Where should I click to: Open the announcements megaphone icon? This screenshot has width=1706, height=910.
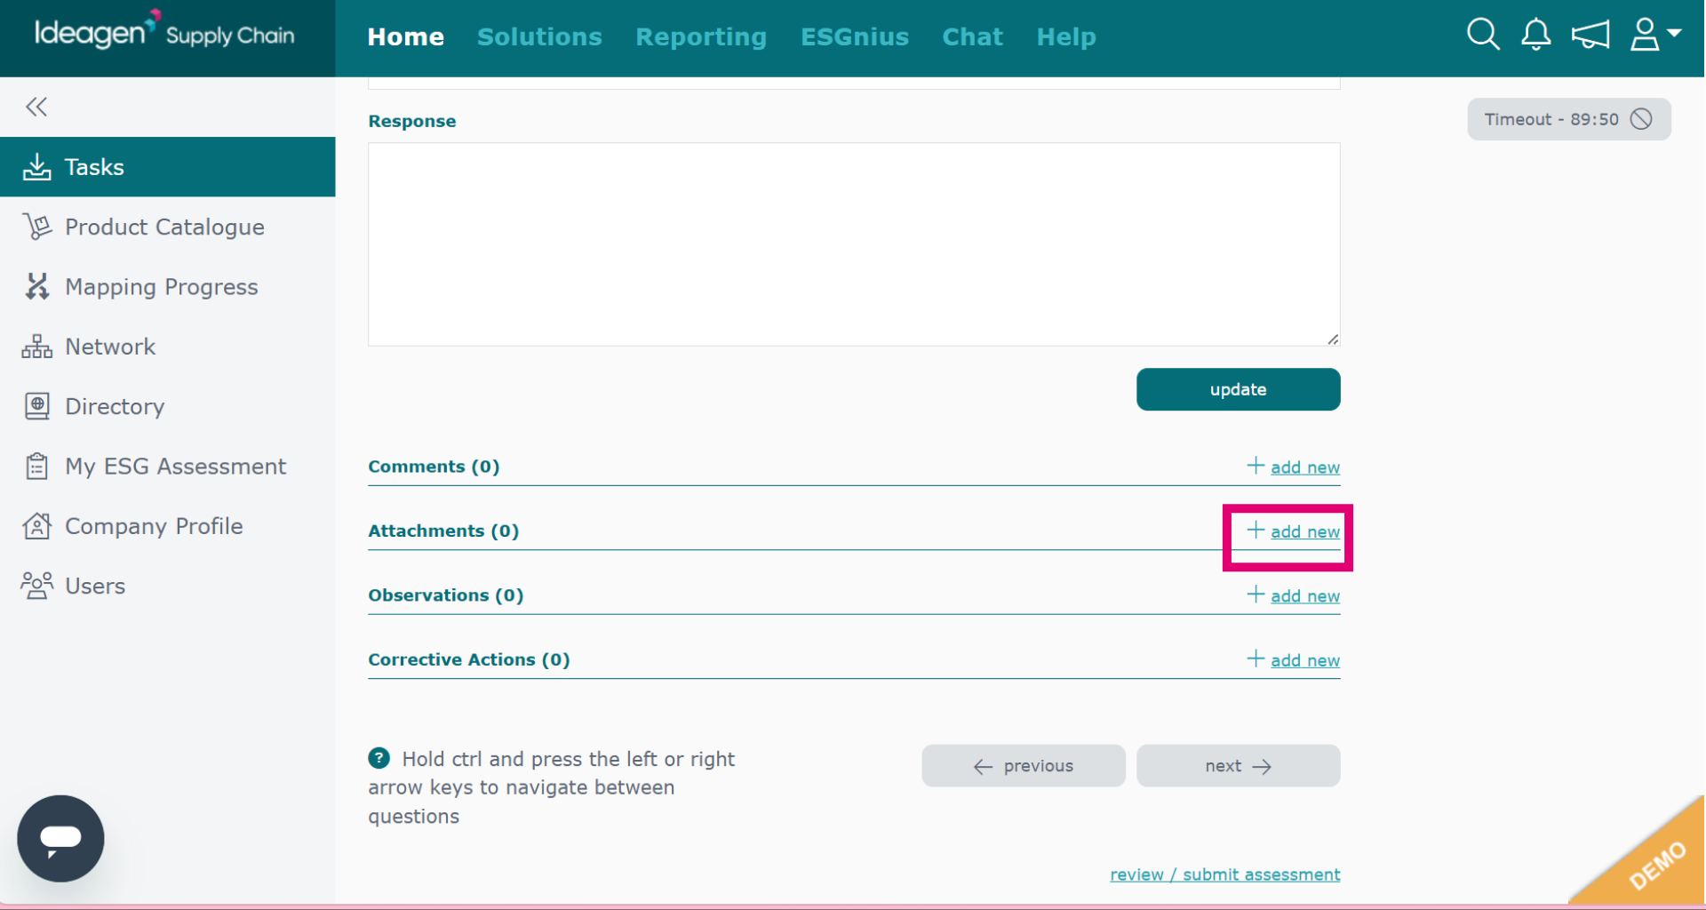[x=1590, y=36]
